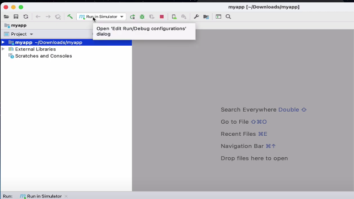This screenshot has width=354, height=199.
Task: Click the Undo navigation icon beside Forward
Action: [58, 16]
